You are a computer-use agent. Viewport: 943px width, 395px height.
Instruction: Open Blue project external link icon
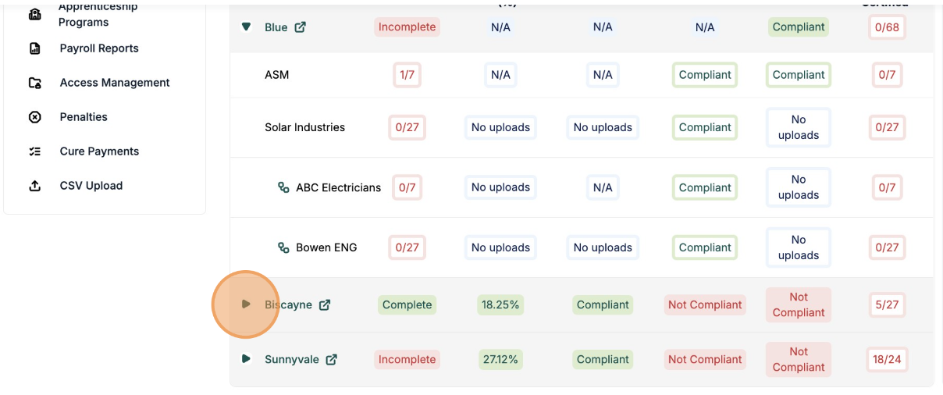[301, 27]
